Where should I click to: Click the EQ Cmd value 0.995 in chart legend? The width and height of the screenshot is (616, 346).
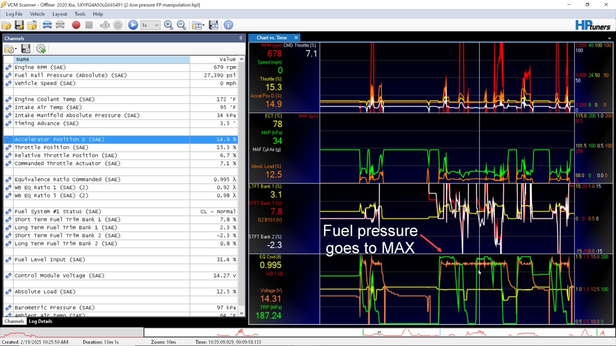(270, 266)
